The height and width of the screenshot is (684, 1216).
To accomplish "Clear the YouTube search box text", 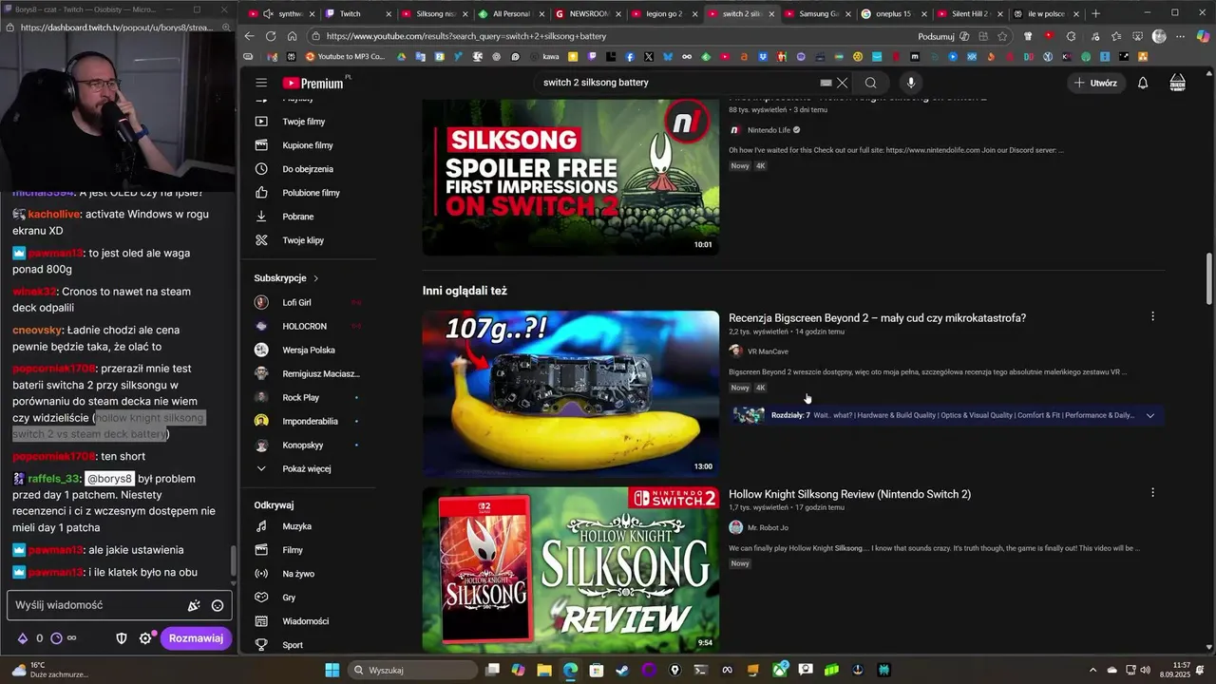I will click(842, 83).
